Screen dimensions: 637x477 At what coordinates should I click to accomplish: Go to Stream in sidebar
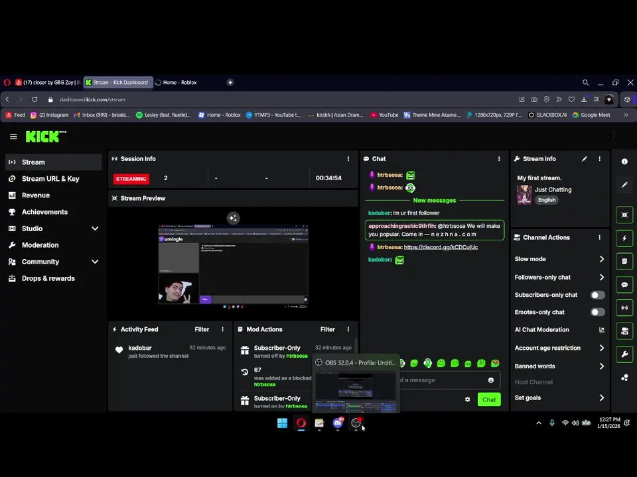pyautogui.click(x=54, y=162)
